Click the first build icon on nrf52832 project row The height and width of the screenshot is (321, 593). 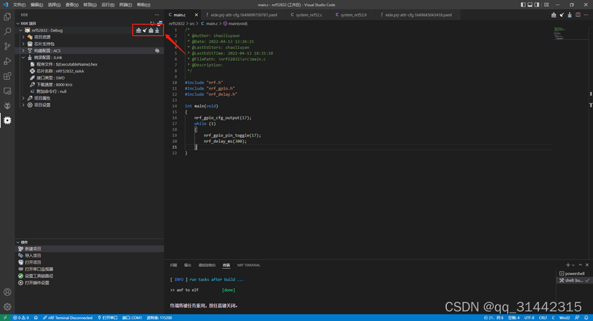(138, 30)
